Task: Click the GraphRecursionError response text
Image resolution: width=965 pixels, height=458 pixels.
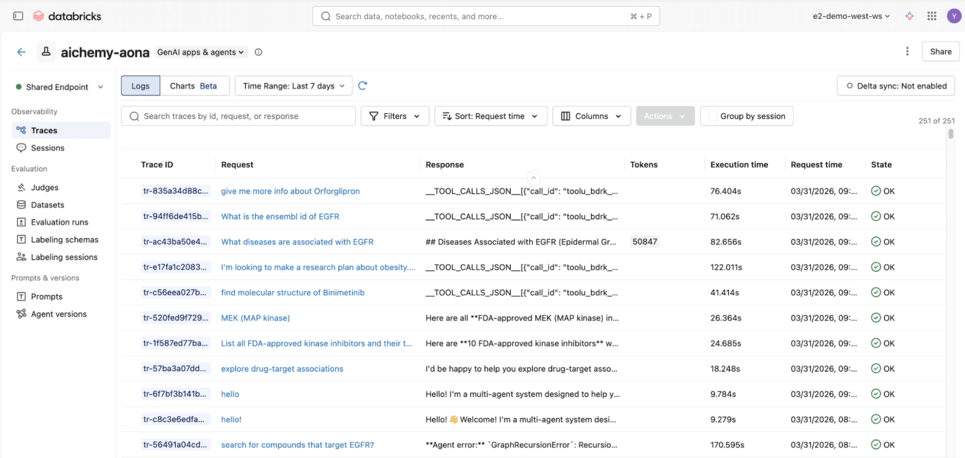Action: 522,445
